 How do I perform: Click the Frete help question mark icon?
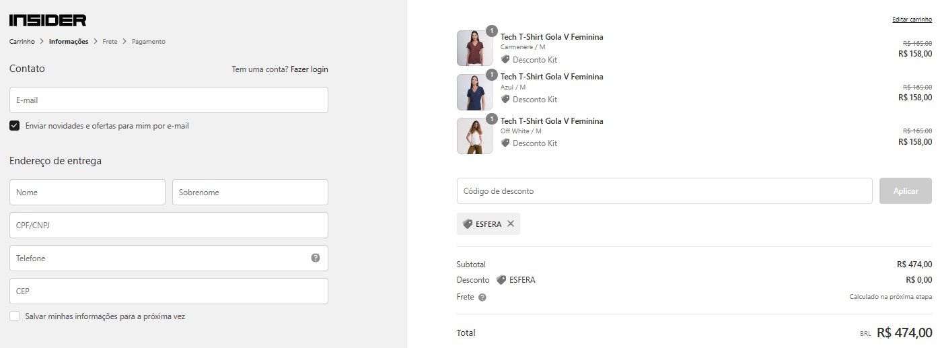coord(482,298)
